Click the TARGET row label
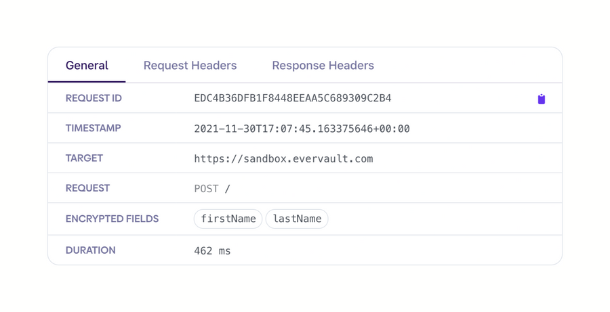Screen dimensions: 610x312 click(x=84, y=158)
